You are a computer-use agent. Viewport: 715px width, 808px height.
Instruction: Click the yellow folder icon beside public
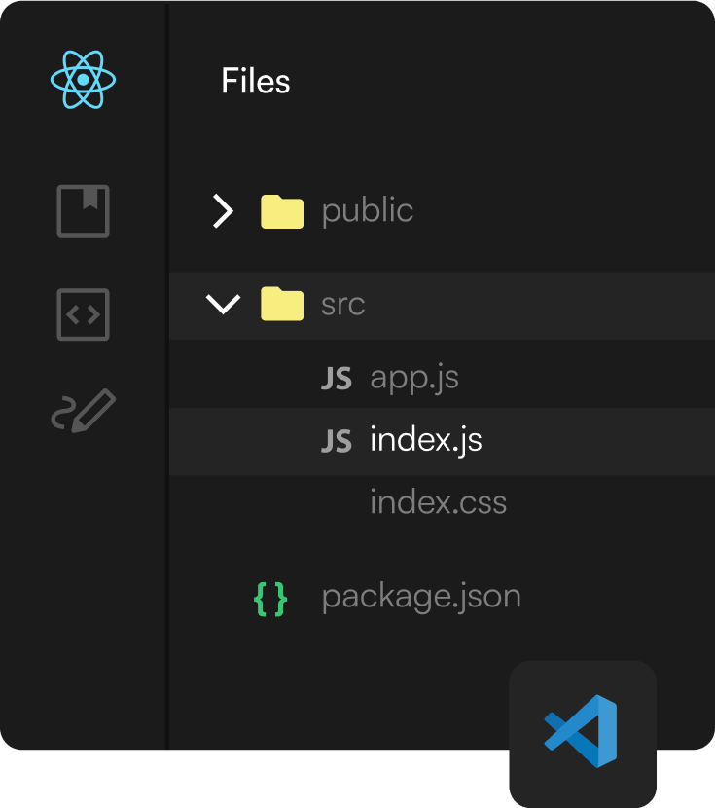coord(282,211)
